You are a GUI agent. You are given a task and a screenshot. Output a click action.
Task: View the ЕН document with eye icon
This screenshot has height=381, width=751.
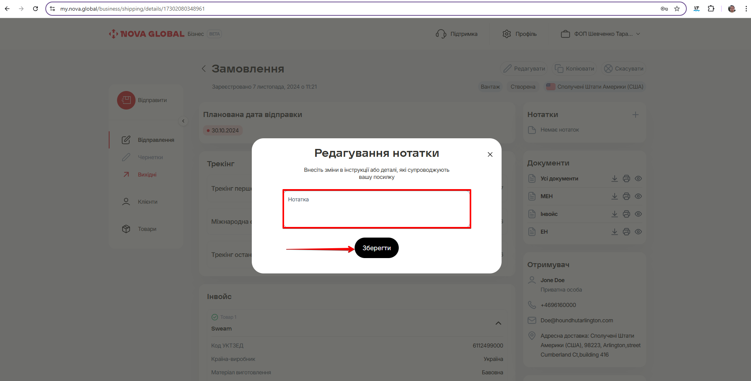coord(638,232)
